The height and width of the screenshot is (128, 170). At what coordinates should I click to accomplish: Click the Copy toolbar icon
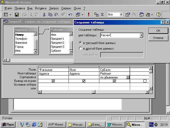[x=50, y=15]
